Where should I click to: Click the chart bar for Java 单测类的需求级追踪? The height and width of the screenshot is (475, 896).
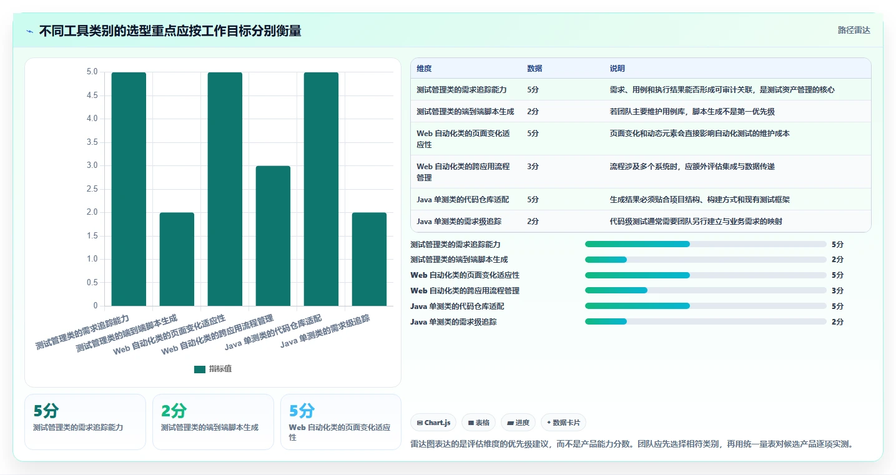click(369, 259)
